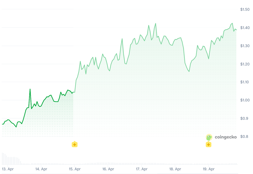The height and width of the screenshot is (174, 253).
Task: Click the $1.20 price axis label
Action: point(245,64)
